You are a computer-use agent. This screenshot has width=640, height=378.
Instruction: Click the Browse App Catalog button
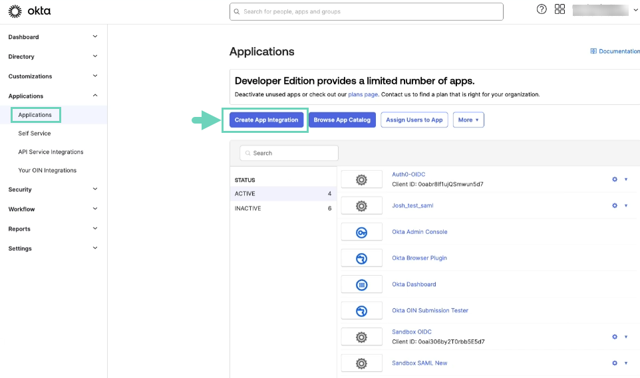[342, 120]
